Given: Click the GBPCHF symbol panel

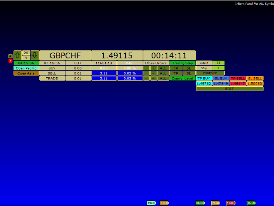Looking at the screenshot, I should tap(65, 55).
